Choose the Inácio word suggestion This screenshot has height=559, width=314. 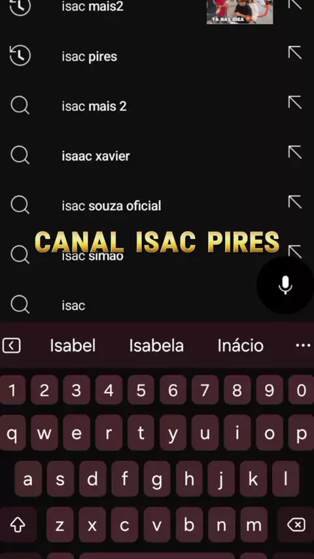point(241,346)
